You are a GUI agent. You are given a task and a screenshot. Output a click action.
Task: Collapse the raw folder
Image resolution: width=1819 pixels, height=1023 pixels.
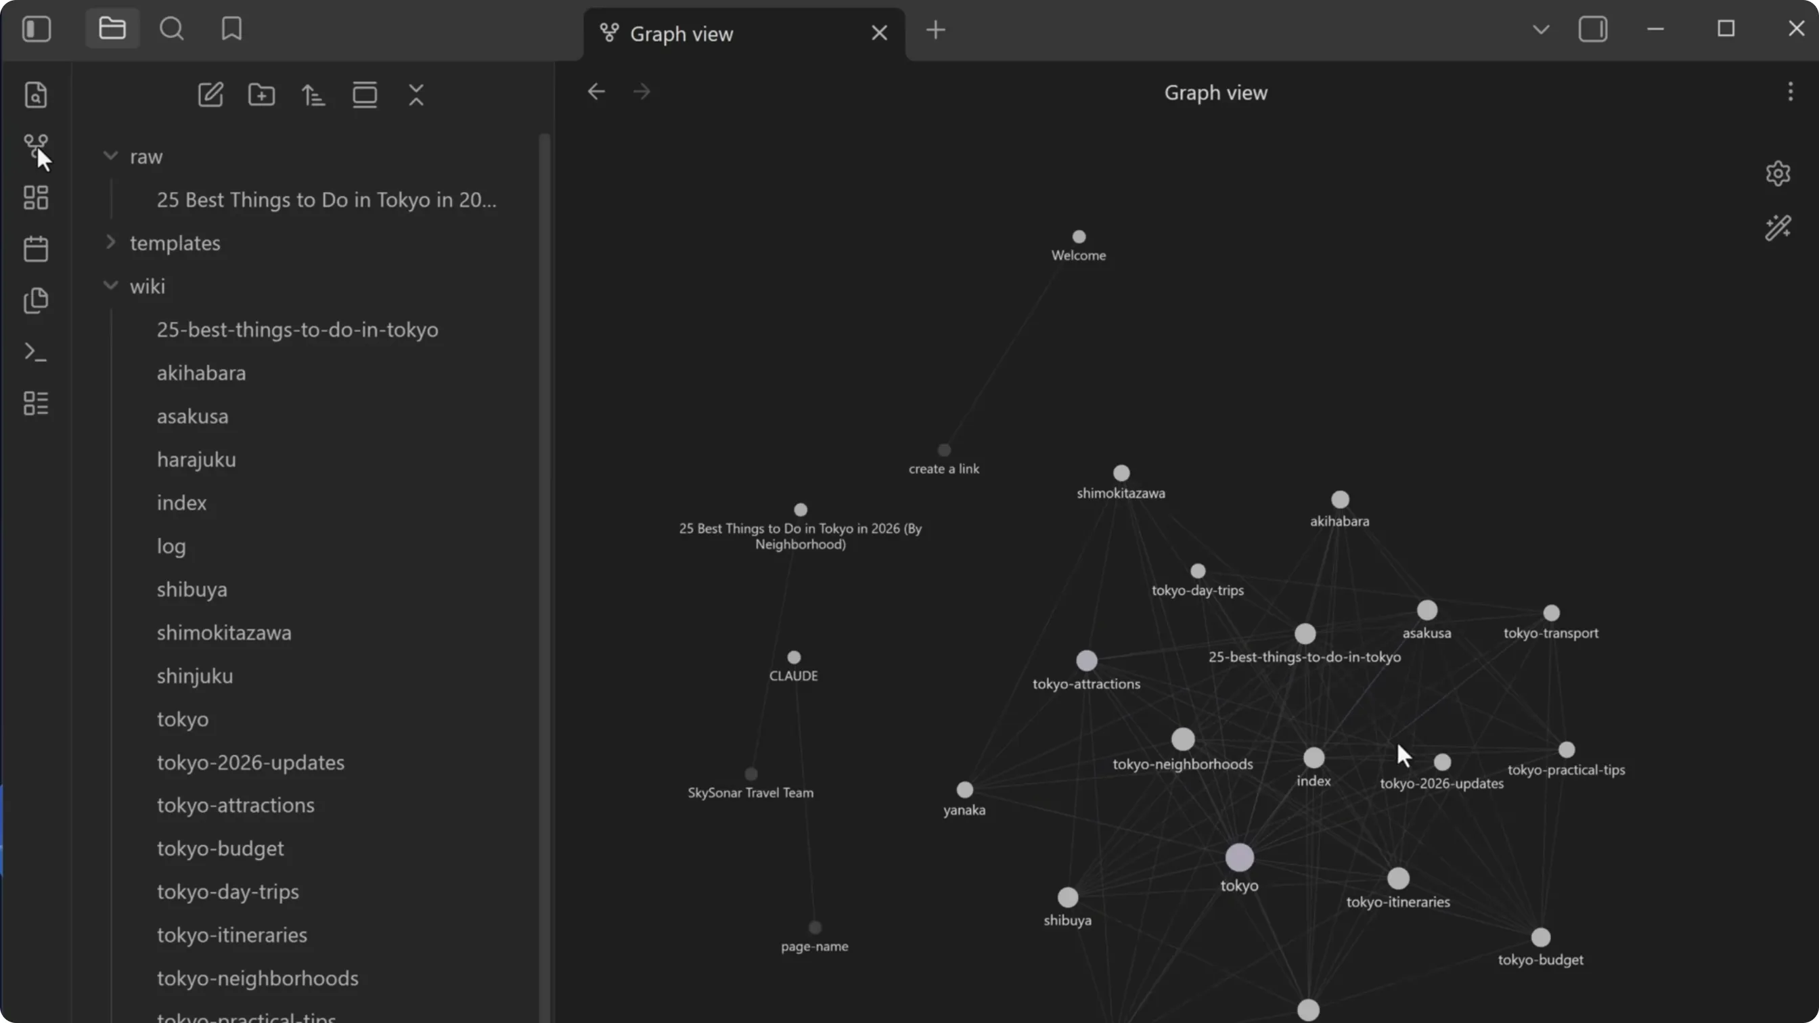click(x=110, y=156)
